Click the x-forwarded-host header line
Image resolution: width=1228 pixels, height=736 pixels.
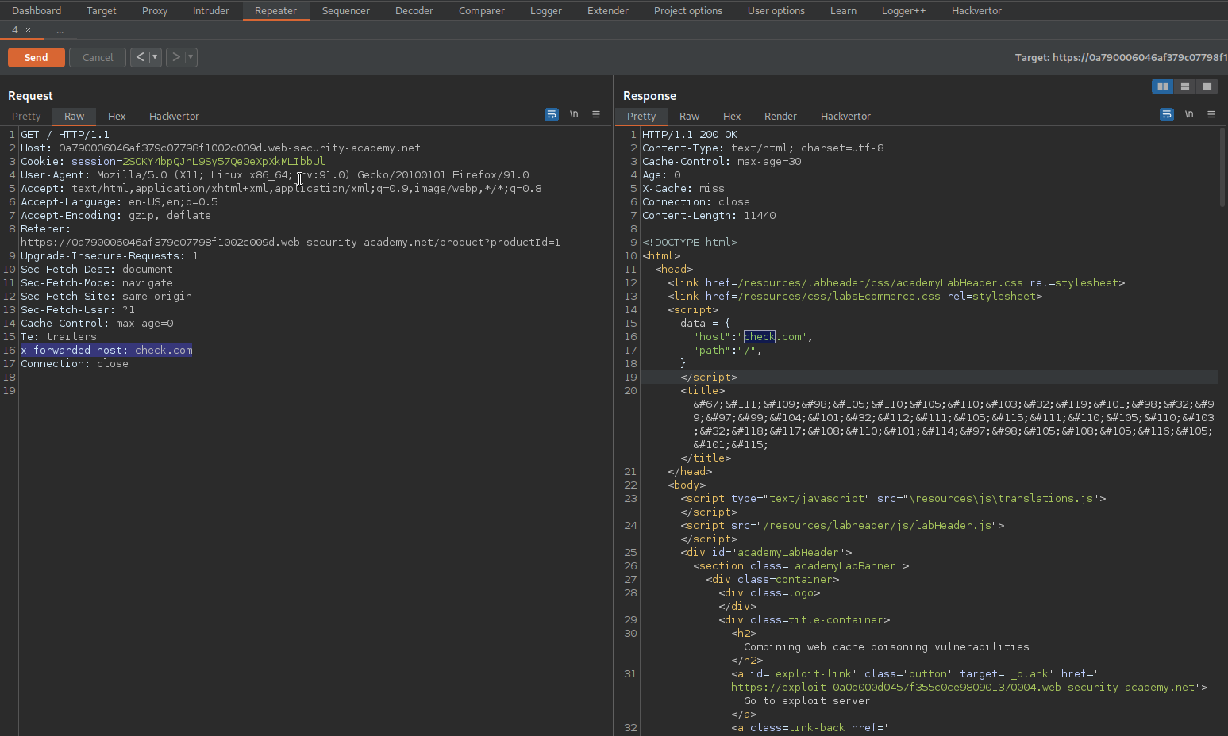coord(106,351)
